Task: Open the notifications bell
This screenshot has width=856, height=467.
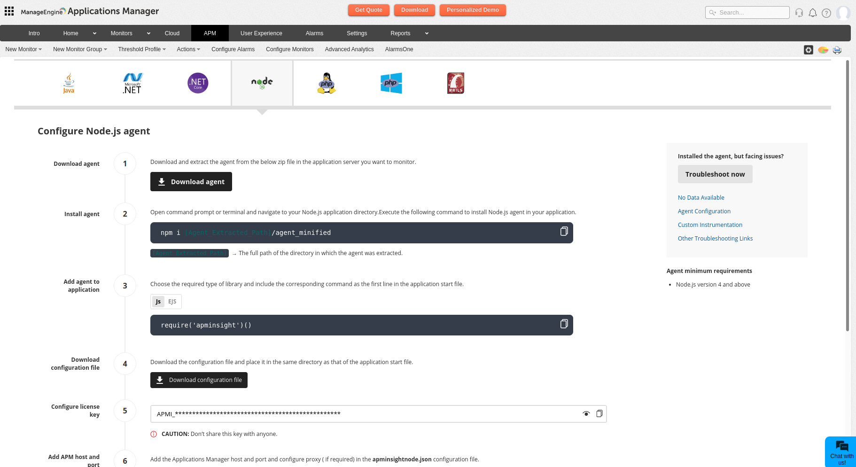Action: click(813, 13)
